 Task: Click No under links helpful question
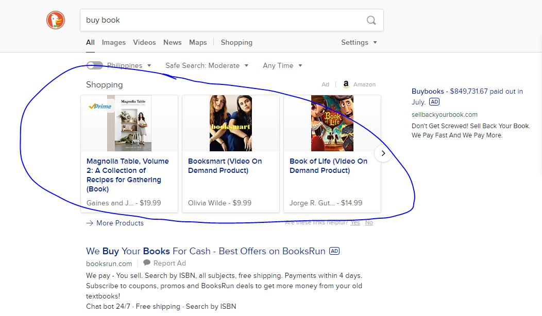coord(369,222)
